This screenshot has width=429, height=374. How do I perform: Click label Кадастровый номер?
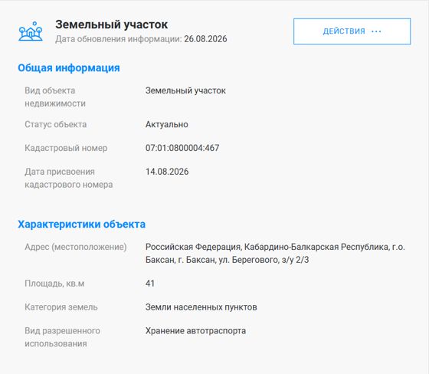pos(66,148)
